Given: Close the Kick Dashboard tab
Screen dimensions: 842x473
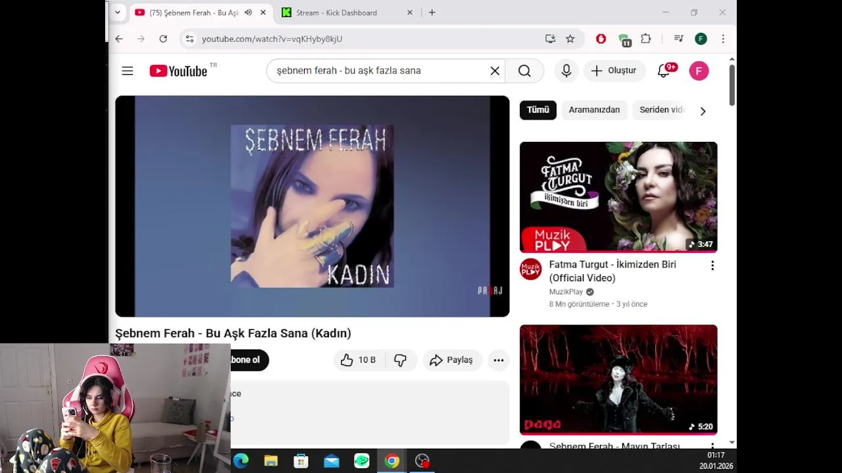Looking at the screenshot, I should [x=410, y=12].
